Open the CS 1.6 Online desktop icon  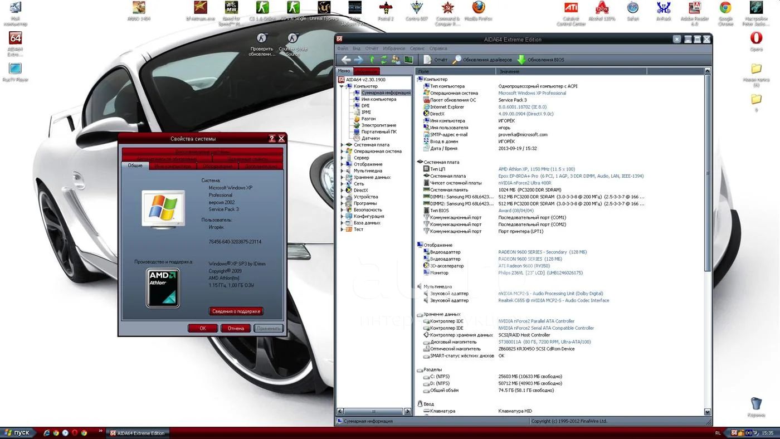[262, 11]
